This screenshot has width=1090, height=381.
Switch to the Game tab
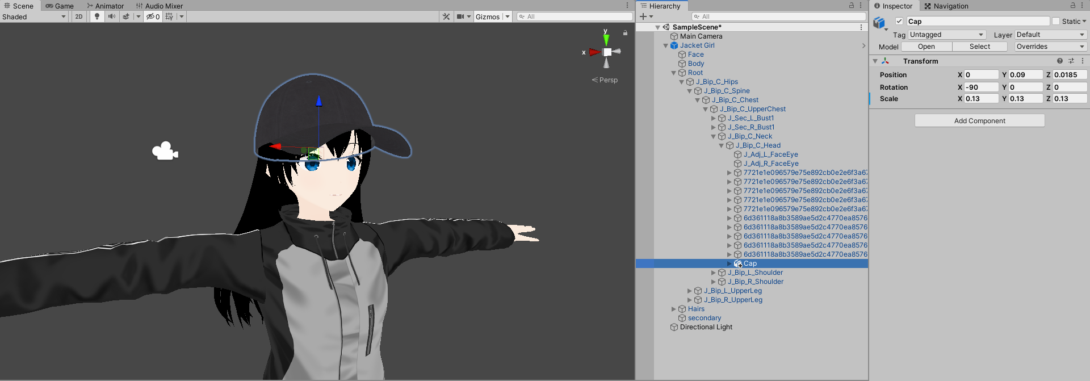click(60, 6)
